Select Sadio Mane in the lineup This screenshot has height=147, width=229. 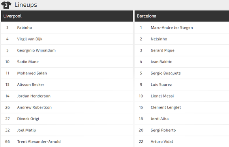[28, 62]
